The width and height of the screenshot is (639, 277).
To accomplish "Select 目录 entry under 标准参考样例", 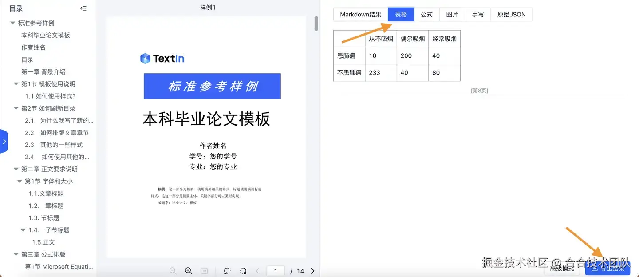I will (x=28, y=59).
